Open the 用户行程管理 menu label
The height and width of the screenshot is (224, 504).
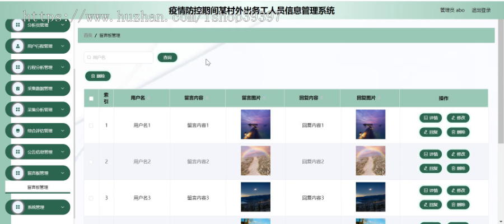[x=40, y=46]
